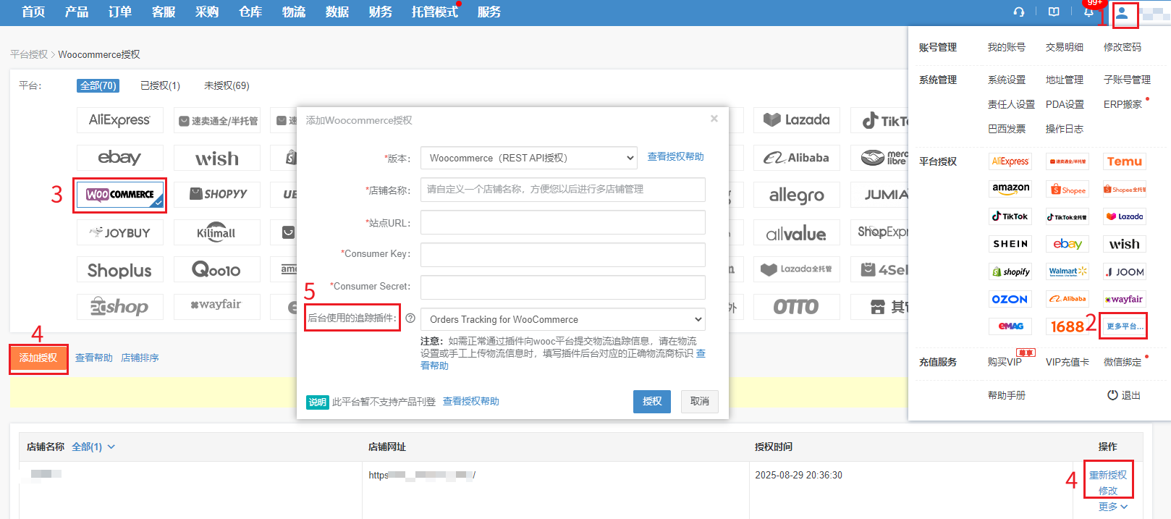The image size is (1171, 519).
Task: Switch to the 已授权(1) filter tab
Action: coord(160,85)
